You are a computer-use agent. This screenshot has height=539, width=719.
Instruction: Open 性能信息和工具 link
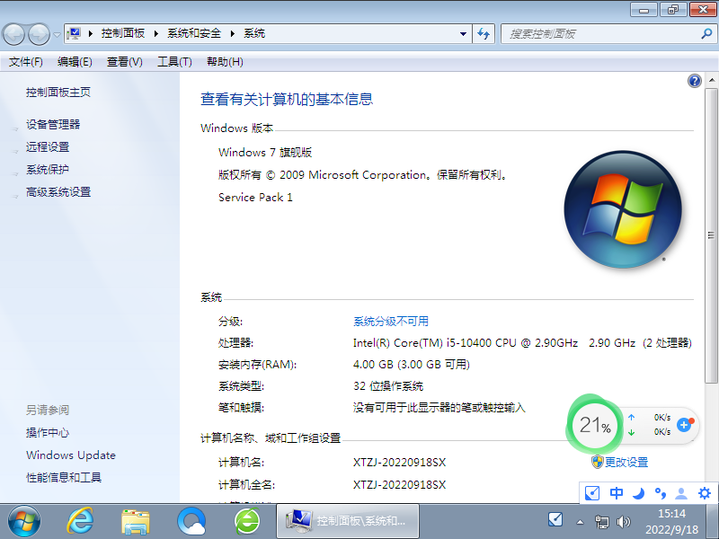(x=64, y=478)
